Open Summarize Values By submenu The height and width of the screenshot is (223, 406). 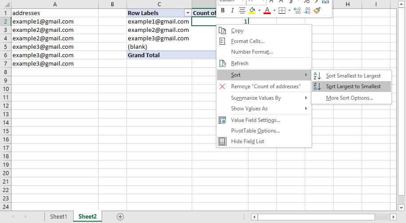point(264,98)
